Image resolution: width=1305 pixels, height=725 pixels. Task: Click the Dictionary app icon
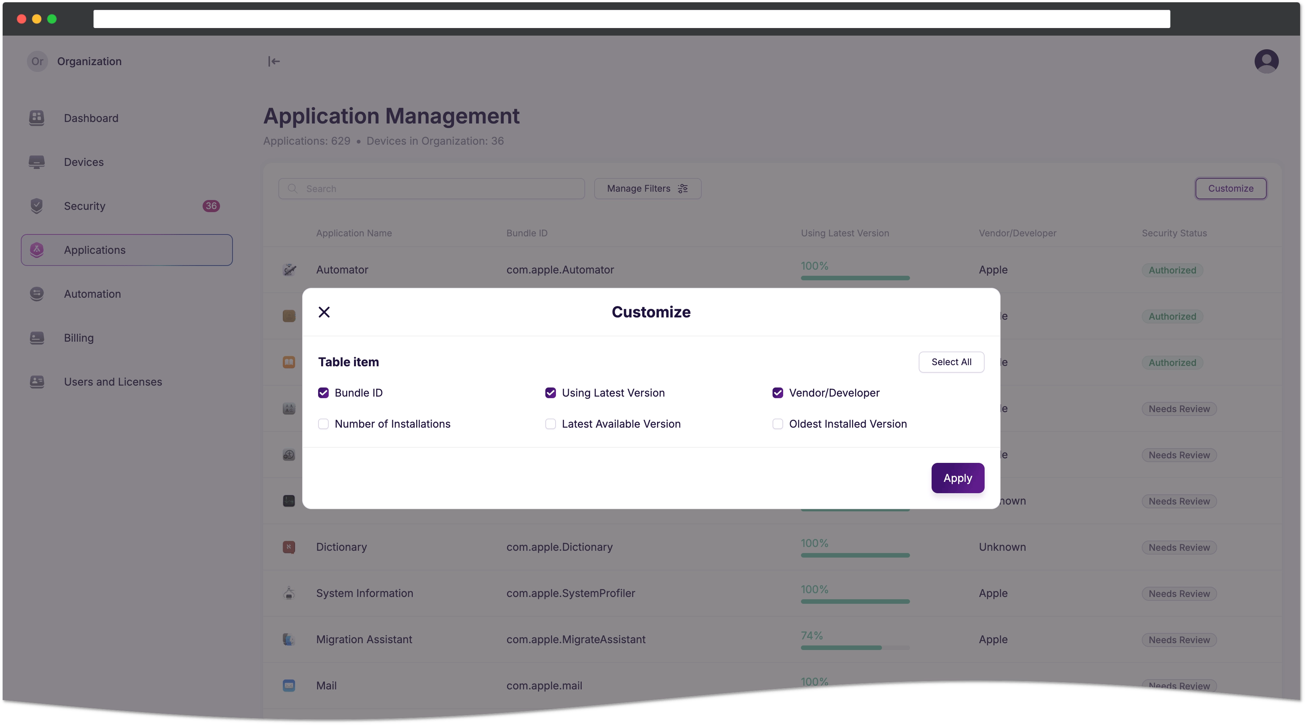[x=289, y=547]
